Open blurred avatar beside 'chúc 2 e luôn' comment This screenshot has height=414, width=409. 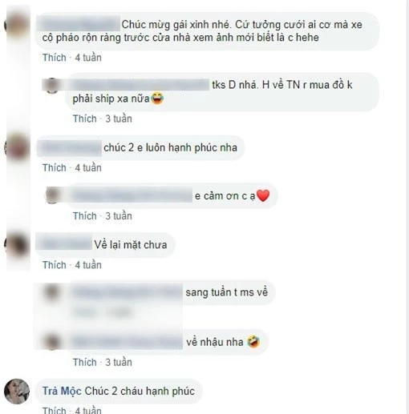coord(17,147)
